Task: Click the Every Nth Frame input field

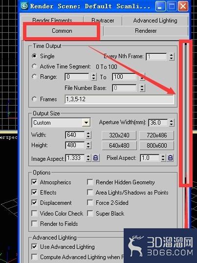Action: (157, 57)
